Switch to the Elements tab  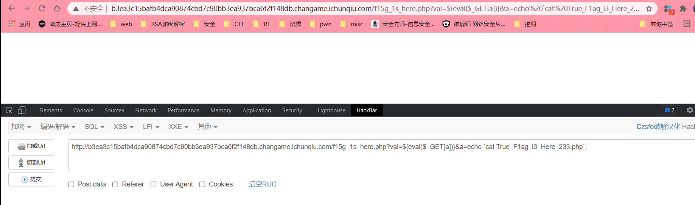pyautogui.click(x=50, y=110)
